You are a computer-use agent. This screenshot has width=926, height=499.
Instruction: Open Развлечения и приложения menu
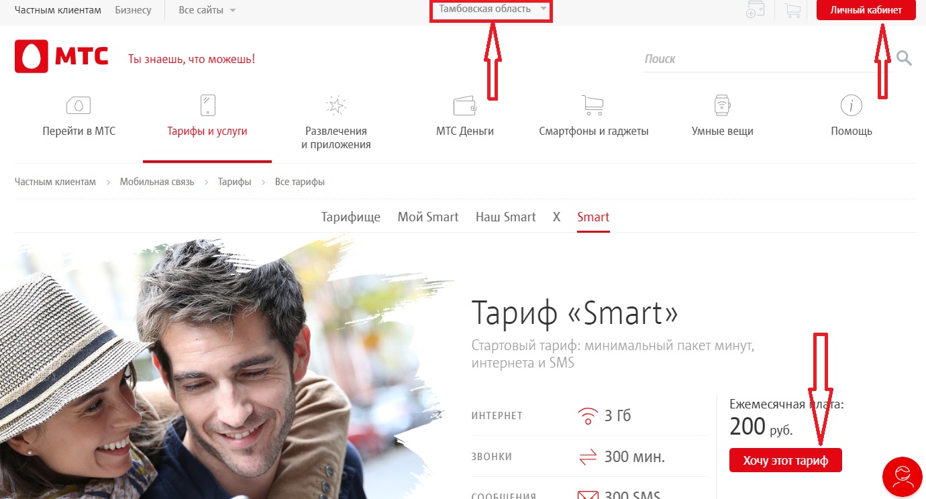click(x=336, y=137)
